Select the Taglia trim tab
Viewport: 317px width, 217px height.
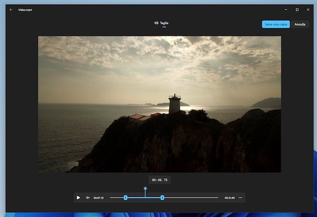coord(161,23)
